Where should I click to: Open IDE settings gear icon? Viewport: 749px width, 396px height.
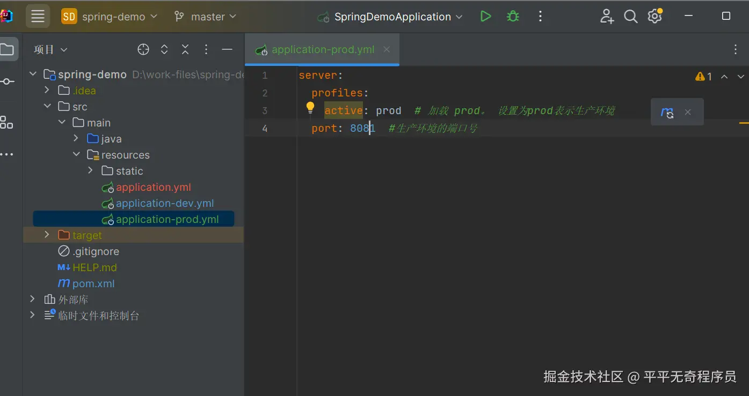click(x=655, y=16)
